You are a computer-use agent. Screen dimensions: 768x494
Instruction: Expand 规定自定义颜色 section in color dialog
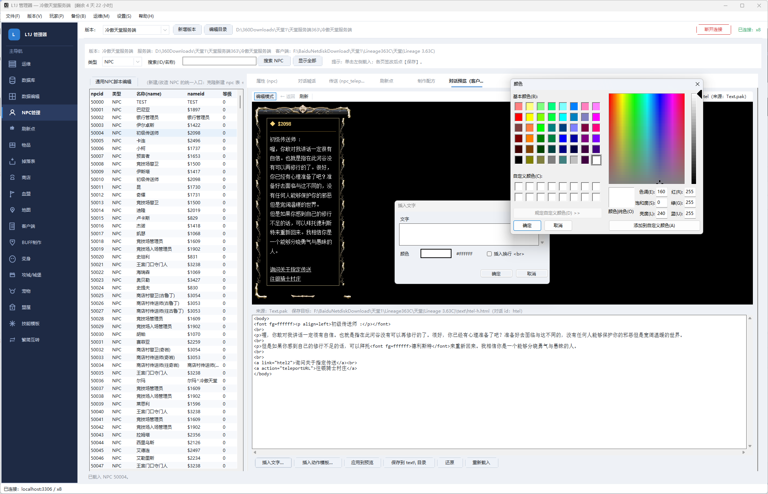(x=557, y=213)
